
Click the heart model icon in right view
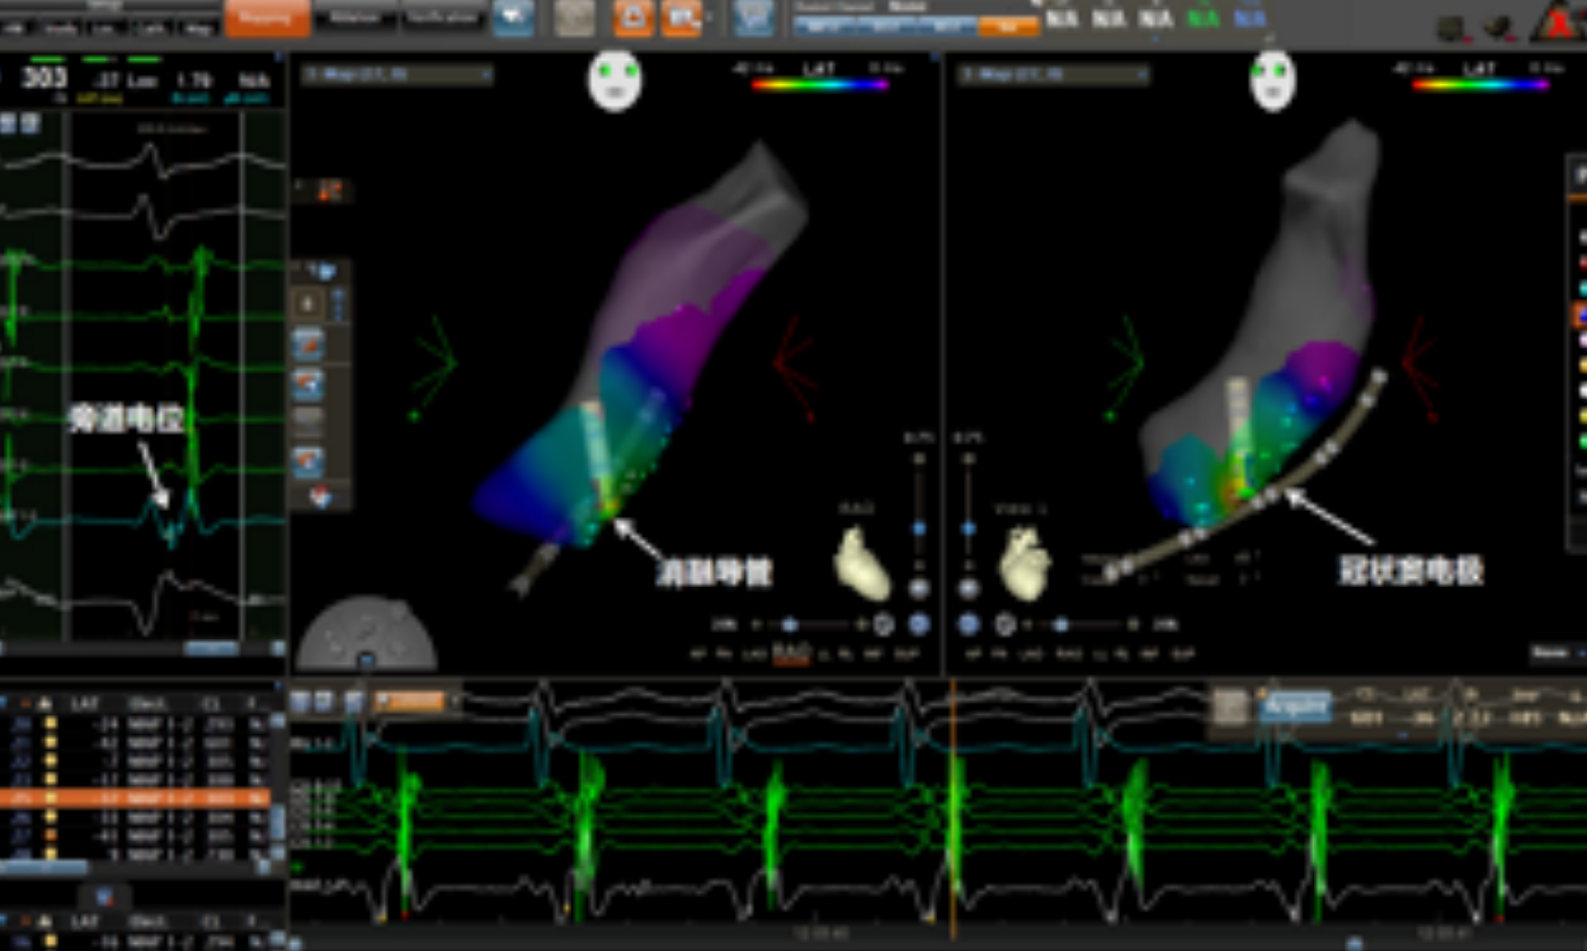(x=1025, y=564)
